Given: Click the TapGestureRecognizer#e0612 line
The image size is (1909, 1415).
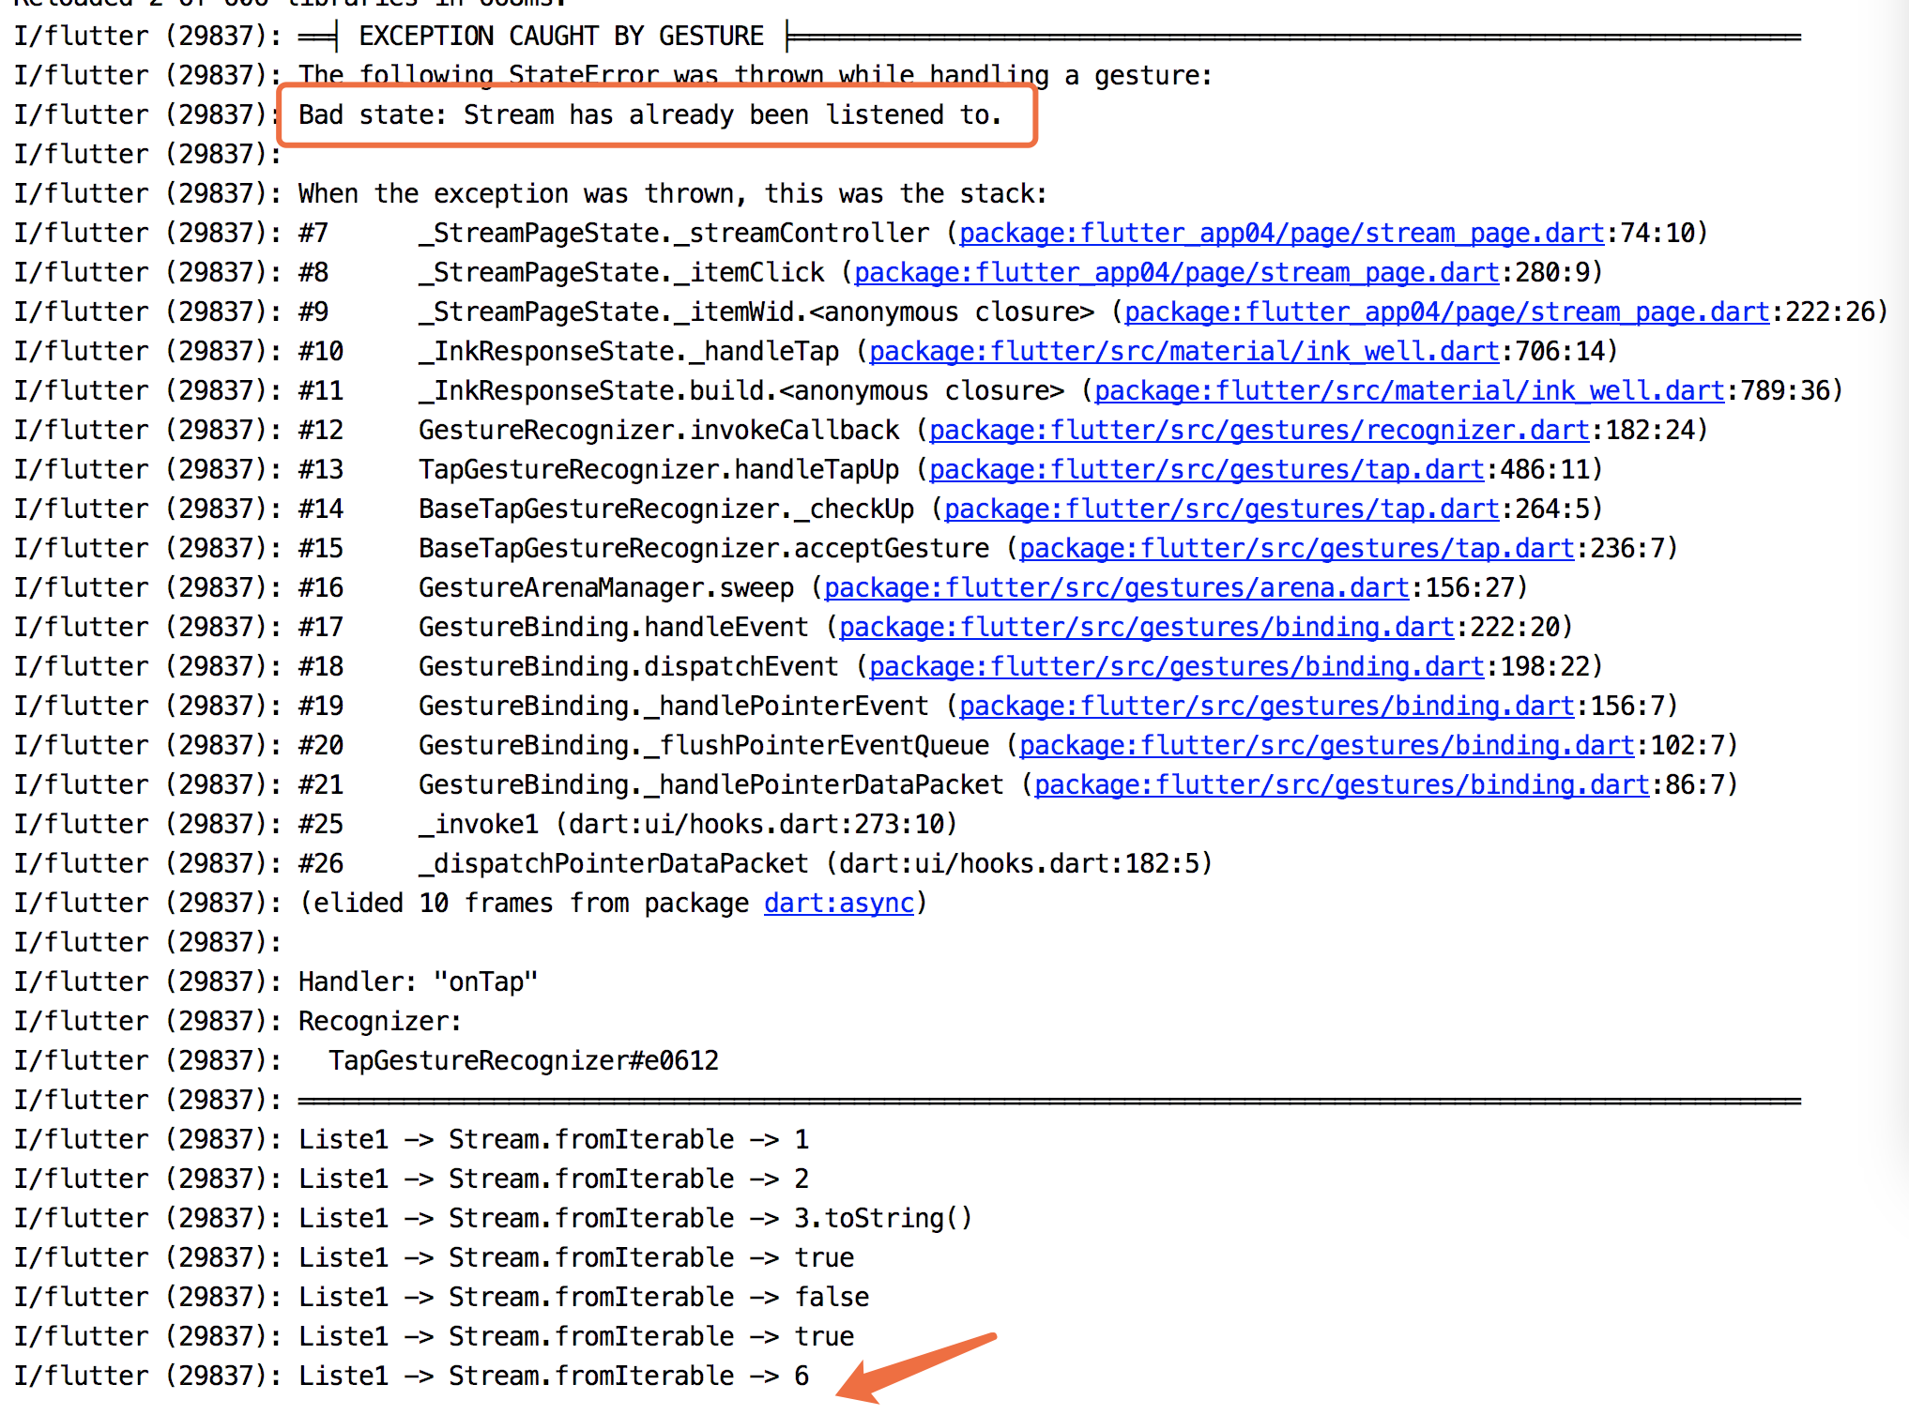Looking at the screenshot, I should (x=523, y=1060).
